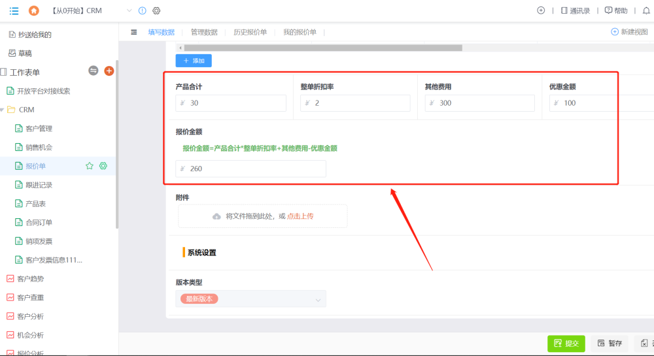Click the 其他费用 input field
Screen dimensions: 654x356
tap(479, 103)
